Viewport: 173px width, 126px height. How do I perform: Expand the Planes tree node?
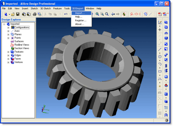pos(8,34)
